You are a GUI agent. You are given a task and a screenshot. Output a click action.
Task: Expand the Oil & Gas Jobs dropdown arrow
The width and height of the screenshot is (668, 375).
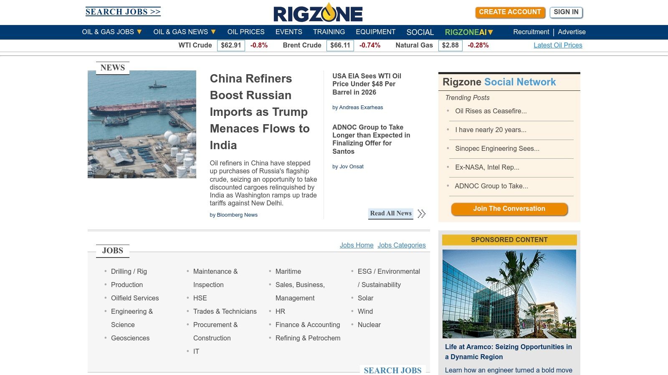tap(139, 32)
